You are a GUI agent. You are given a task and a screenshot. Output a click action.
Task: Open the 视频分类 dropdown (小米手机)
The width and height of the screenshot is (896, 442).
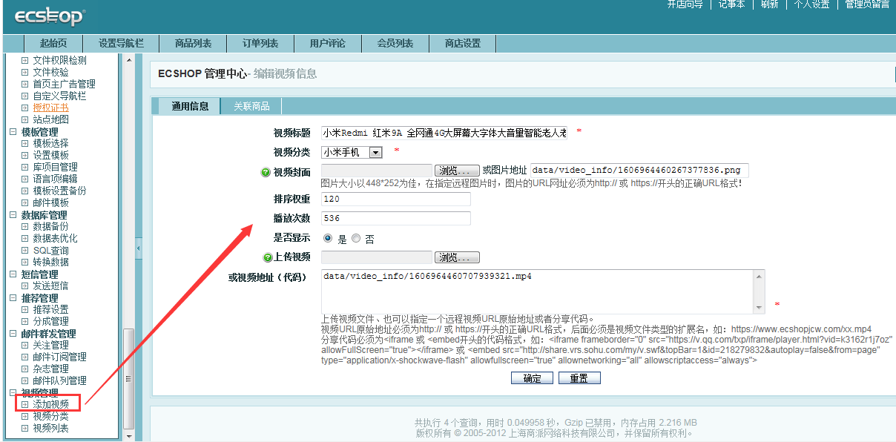pos(352,152)
